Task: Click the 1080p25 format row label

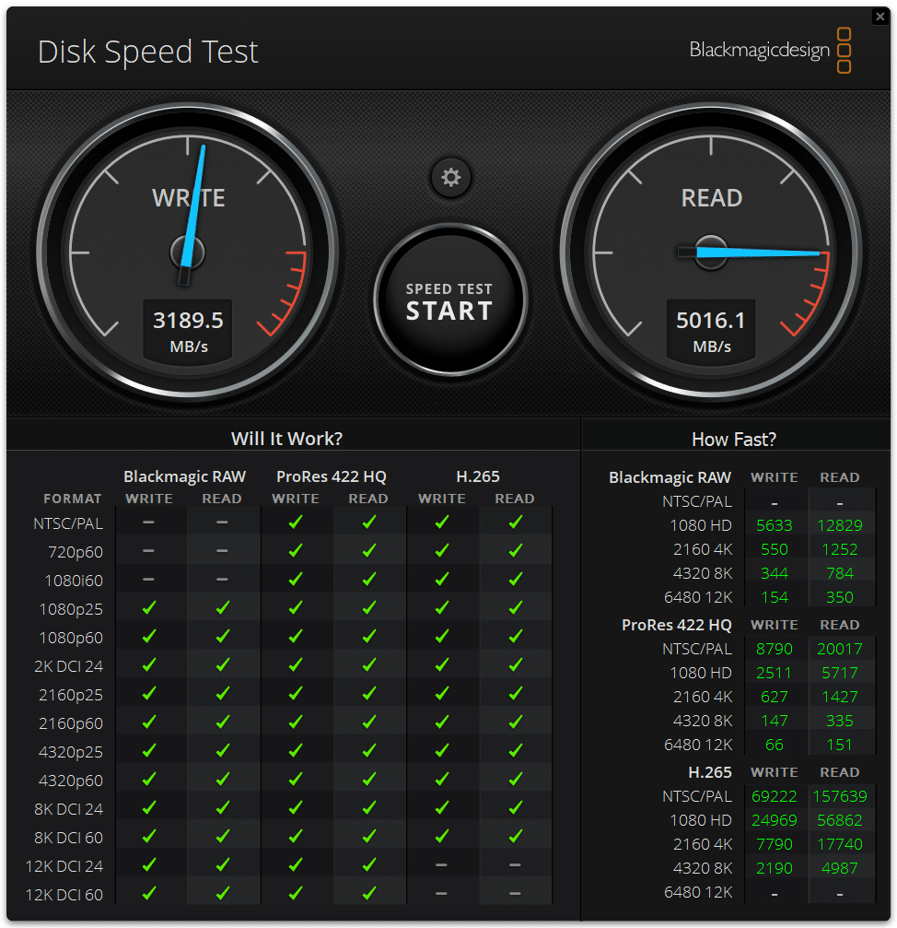Action: coord(70,609)
